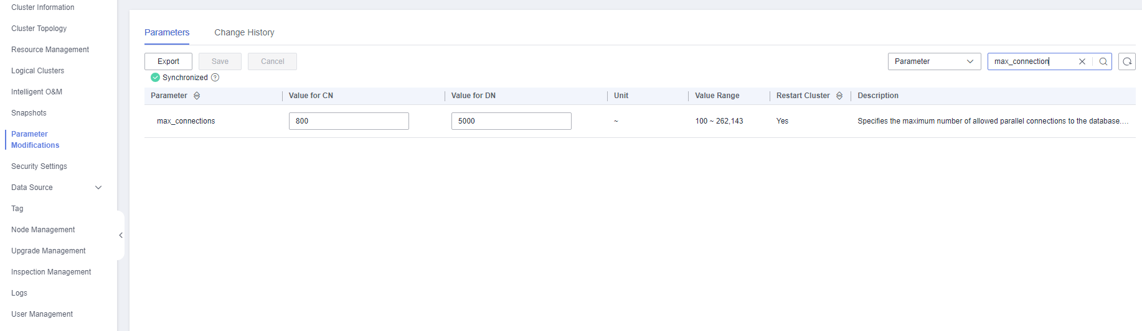Click the Value for CN column header
This screenshot has height=331, width=1142.
pos(311,96)
